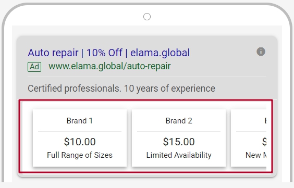
Task: Open www.elama.global/auto-repair display URL
Action: [x=109, y=66]
